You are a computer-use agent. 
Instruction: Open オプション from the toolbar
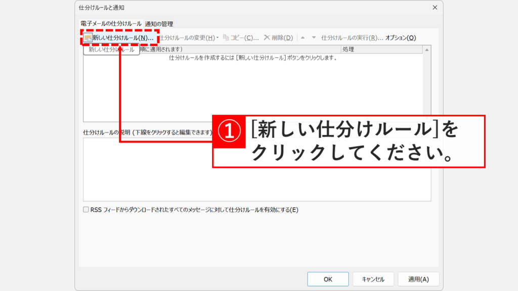[x=400, y=37]
